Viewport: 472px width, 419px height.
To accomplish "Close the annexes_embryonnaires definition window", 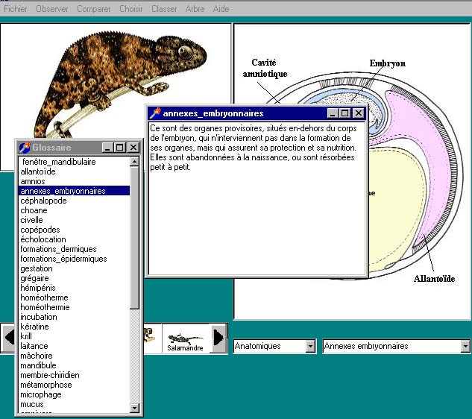I will pos(359,113).
